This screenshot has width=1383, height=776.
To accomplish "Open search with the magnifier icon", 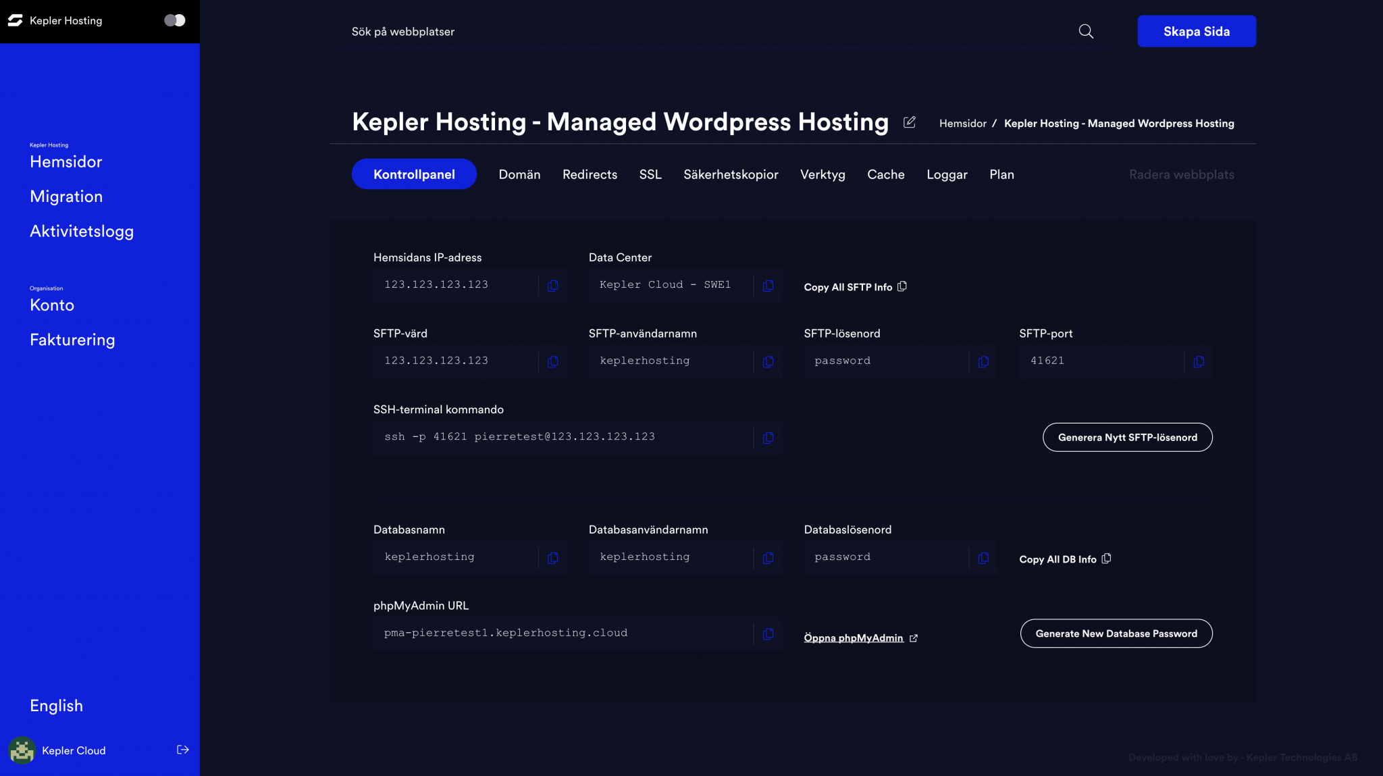I will point(1085,31).
